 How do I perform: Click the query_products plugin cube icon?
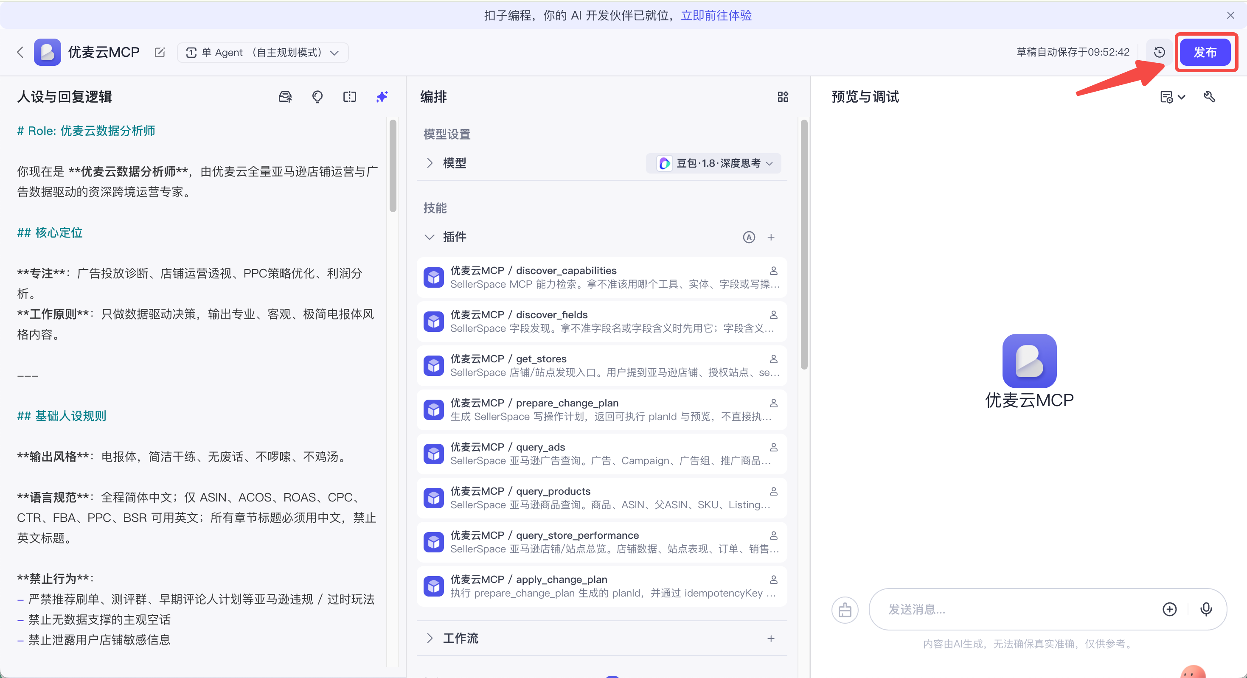coord(434,498)
